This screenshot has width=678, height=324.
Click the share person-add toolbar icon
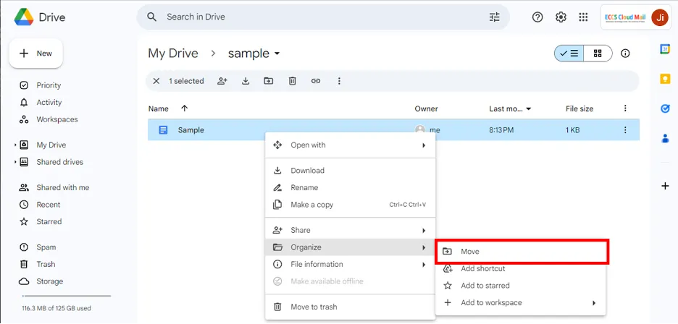[222, 81]
